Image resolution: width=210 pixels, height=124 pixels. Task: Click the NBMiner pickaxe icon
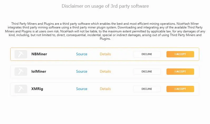[x=21, y=54]
